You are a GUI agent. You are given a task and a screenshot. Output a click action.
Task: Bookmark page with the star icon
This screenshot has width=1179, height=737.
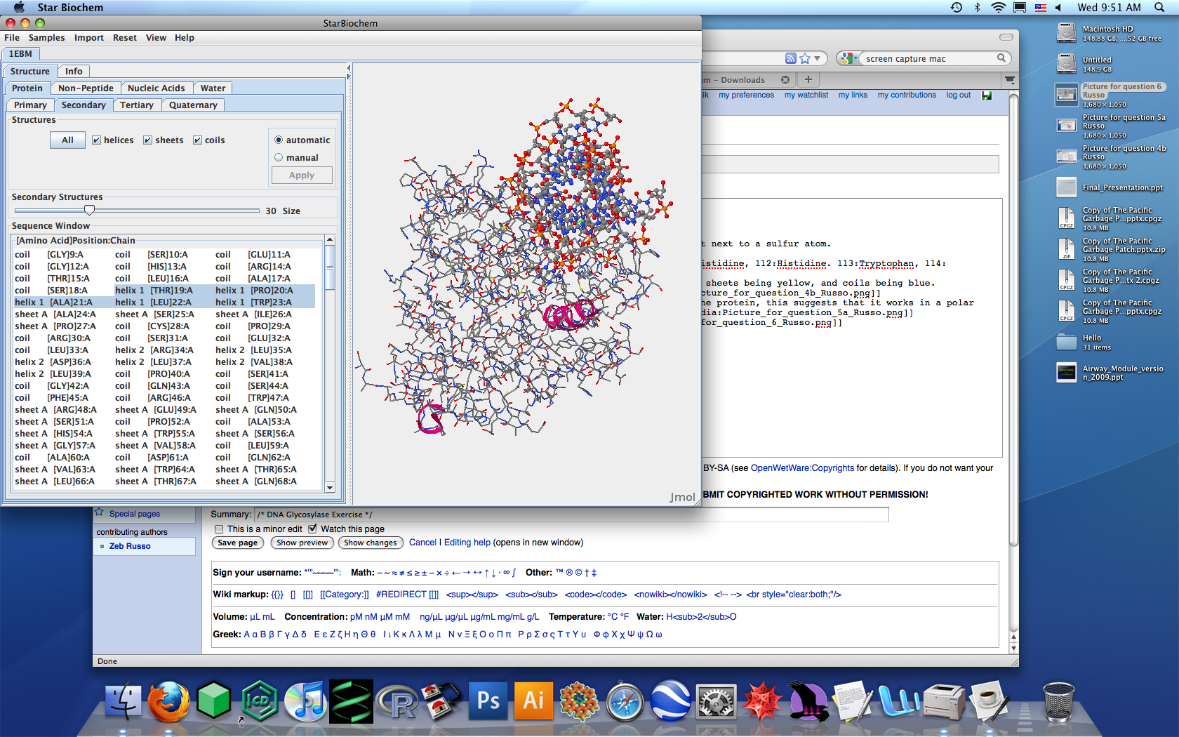pos(805,59)
